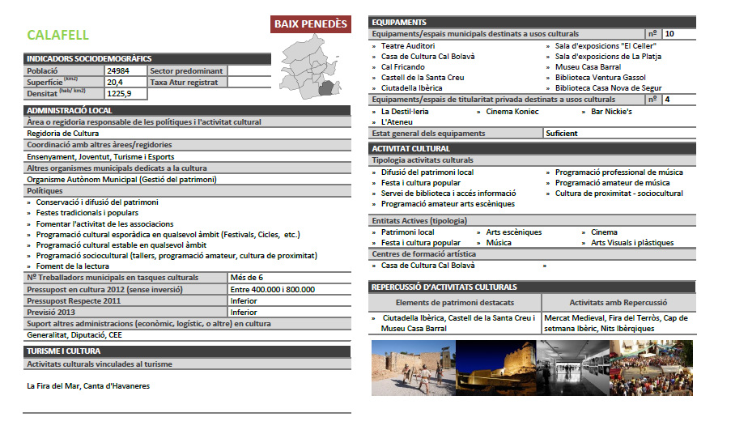This screenshot has height=434, width=731.
Task: Select Arts escèniques entity type
Action: [x=514, y=232]
